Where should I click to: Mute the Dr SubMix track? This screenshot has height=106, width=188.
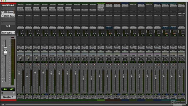click(x=103, y=67)
